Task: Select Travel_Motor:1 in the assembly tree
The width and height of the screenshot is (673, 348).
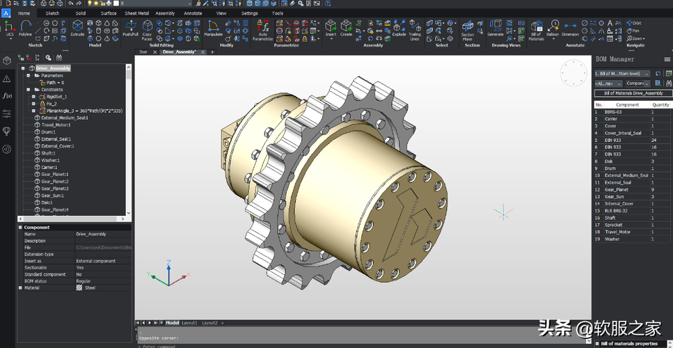Action: point(57,125)
